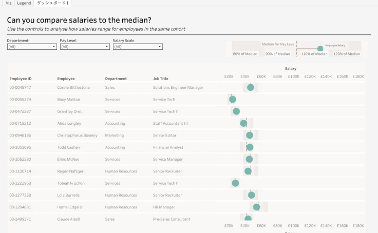Click Lola Burrells' salary mark
This screenshot has height=233, width=378.
pos(252,195)
